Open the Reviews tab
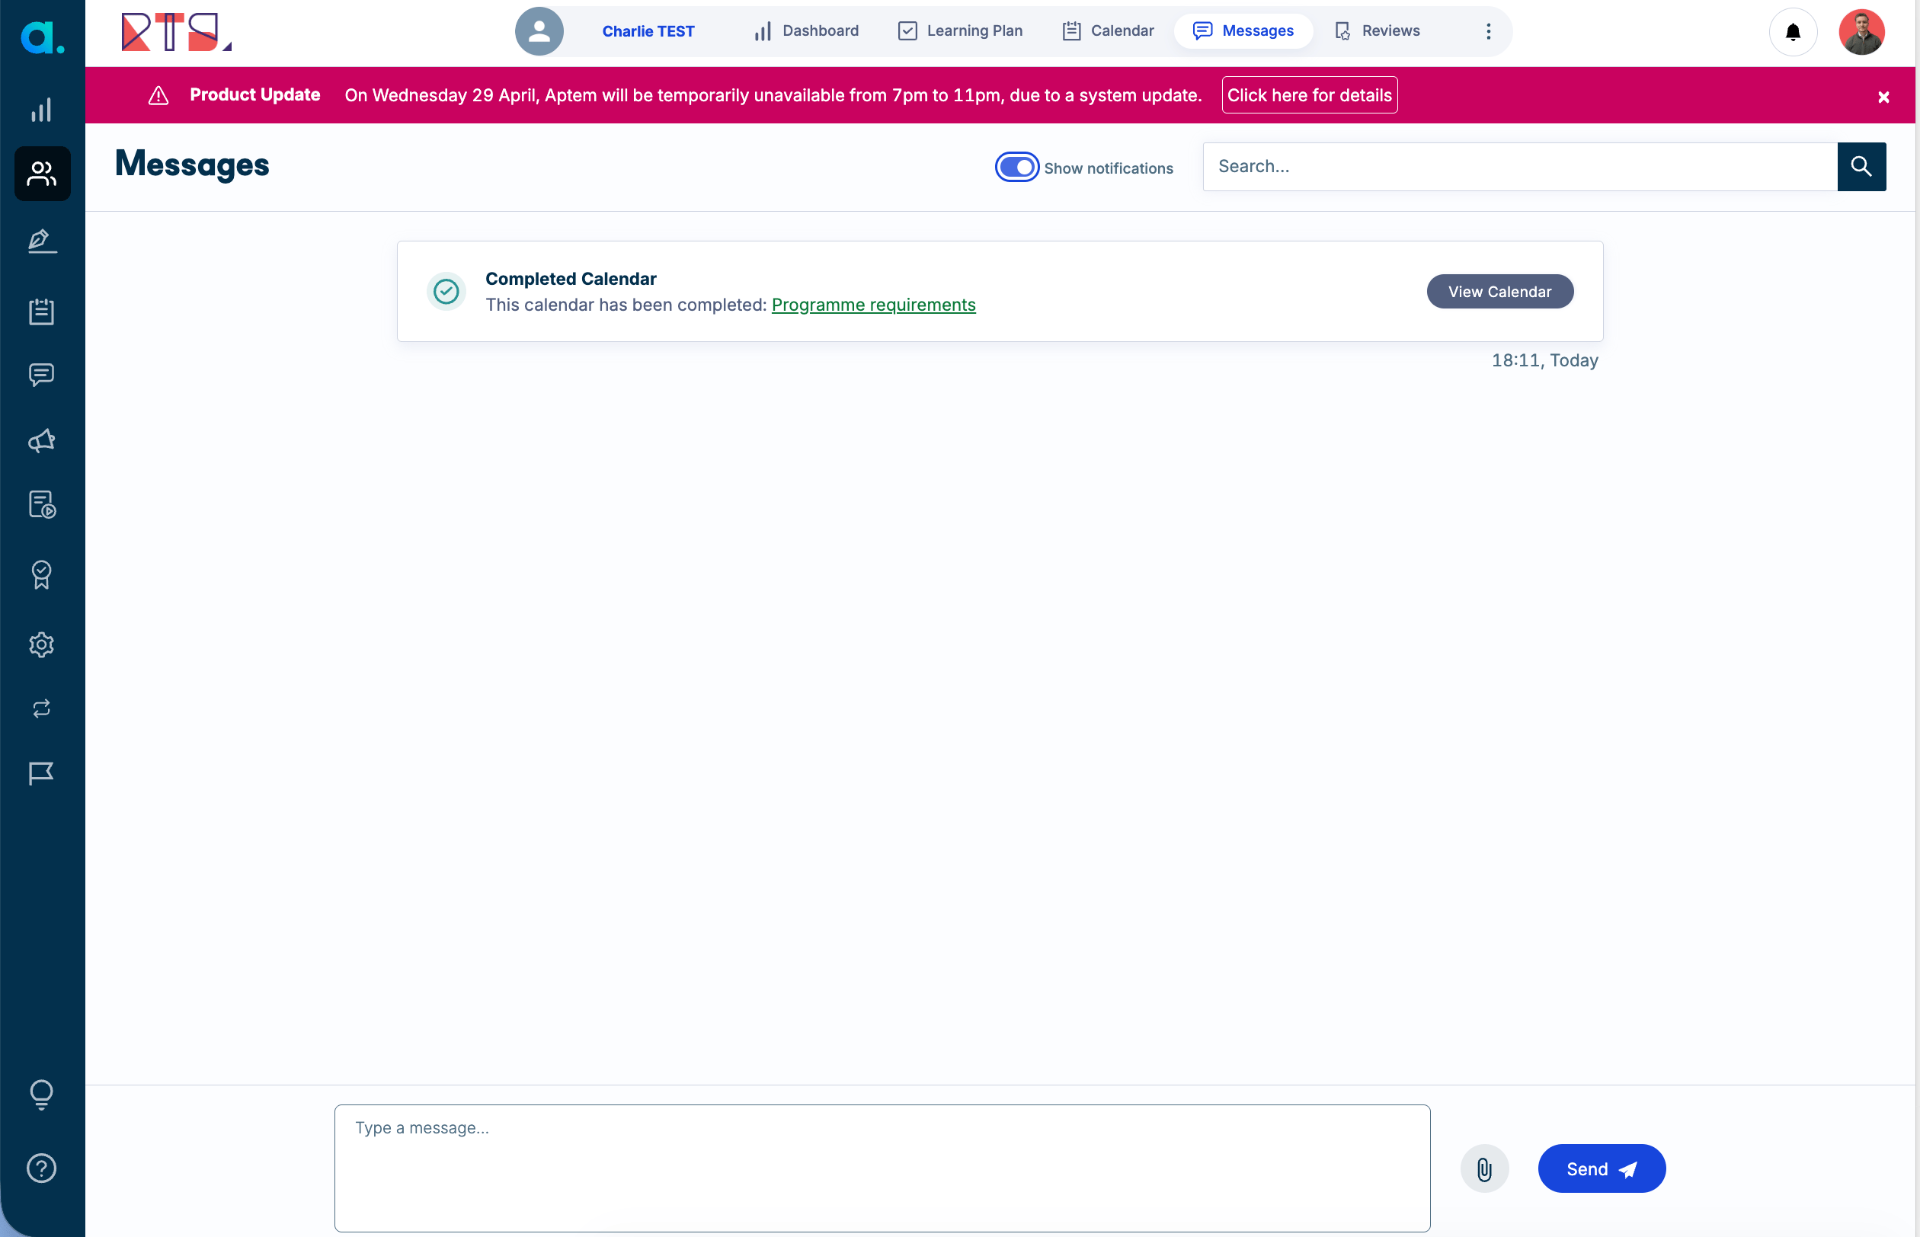 tap(1377, 31)
